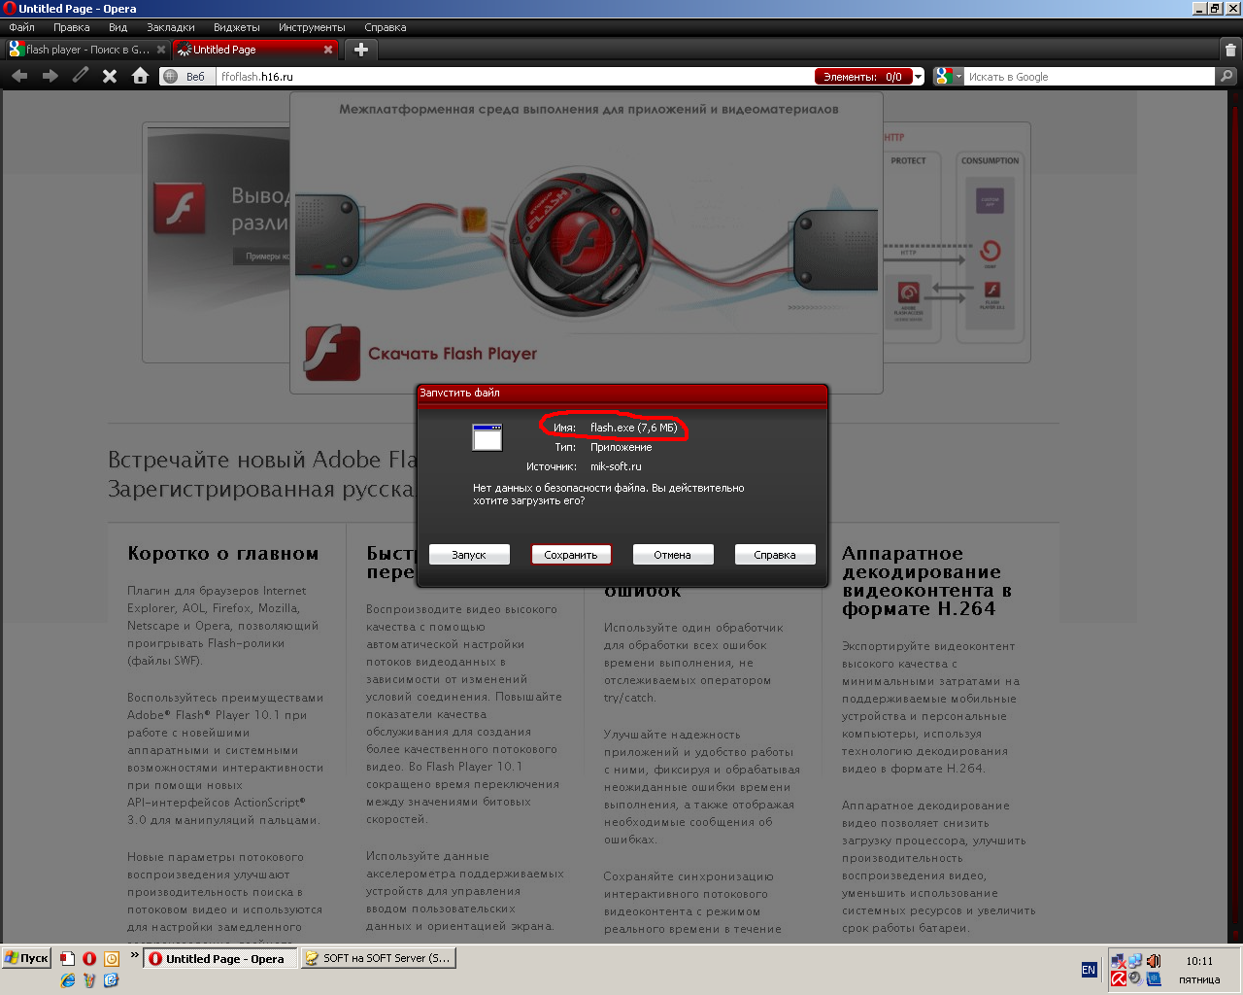Open the closed tabs trash can icon
This screenshot has width=1243, height=995.
(1230, 50)
